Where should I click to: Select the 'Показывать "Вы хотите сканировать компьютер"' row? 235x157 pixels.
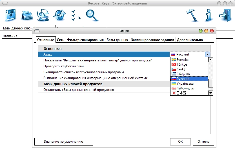tap(104, 60)
